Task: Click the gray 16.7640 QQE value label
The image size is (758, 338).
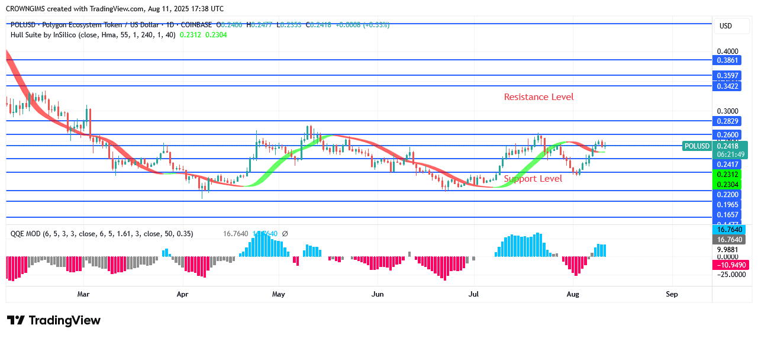Action: point(730,240)
